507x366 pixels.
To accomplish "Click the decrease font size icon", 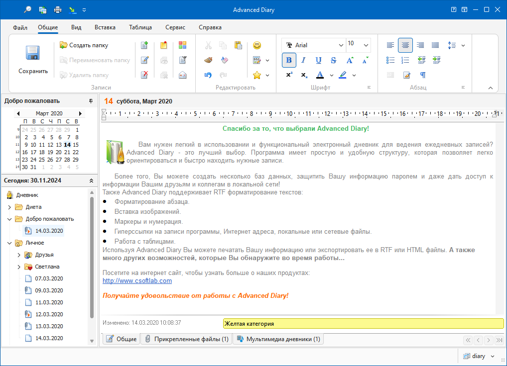I will click(365, 60).
